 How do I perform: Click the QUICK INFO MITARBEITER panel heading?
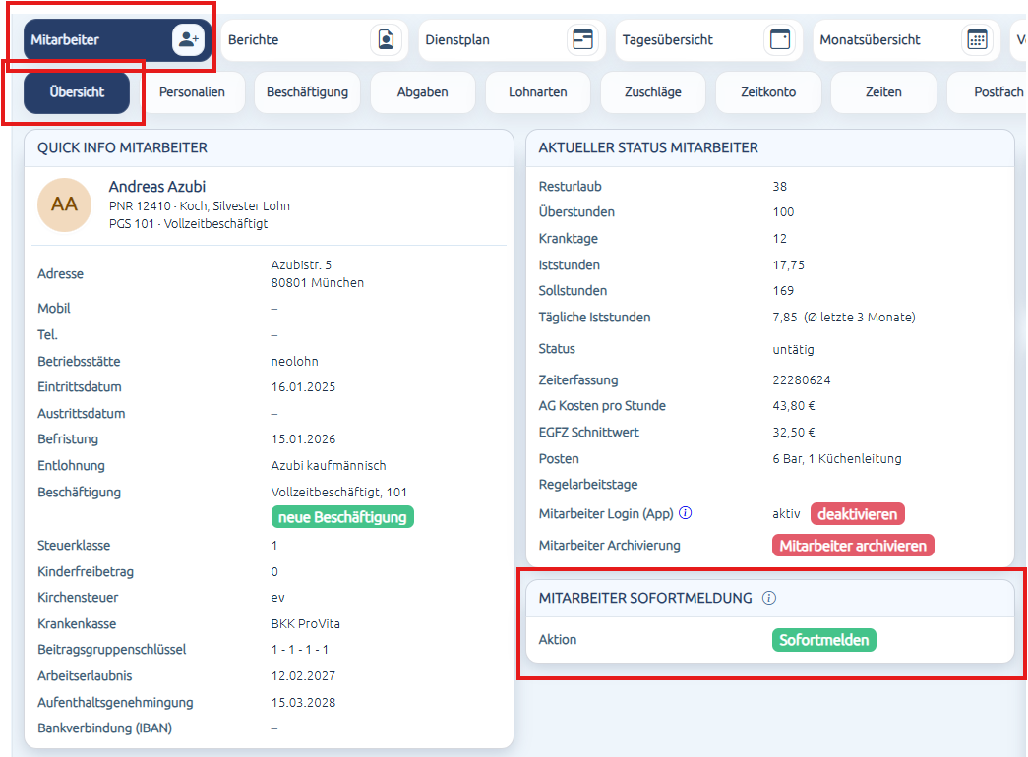click(122, 148)
